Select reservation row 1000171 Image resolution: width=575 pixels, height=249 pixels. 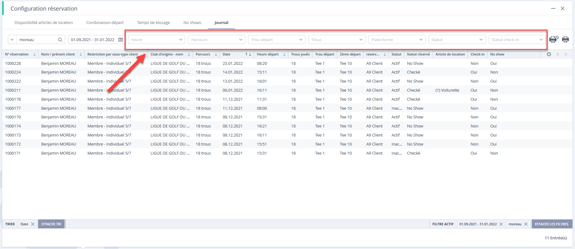point(287,153)
